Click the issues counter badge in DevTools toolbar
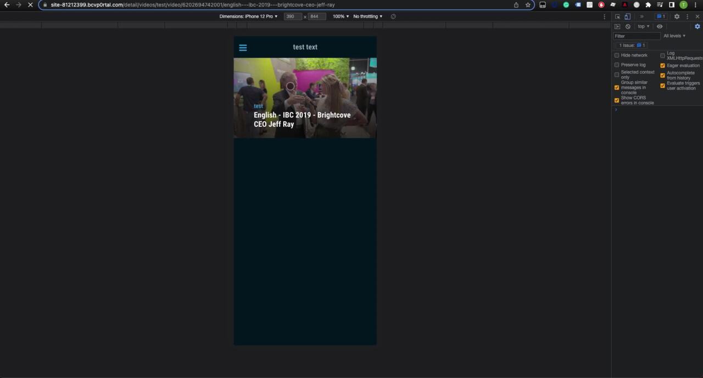The height and width of the screenshot is (378, 703). (x=661, y=16)
